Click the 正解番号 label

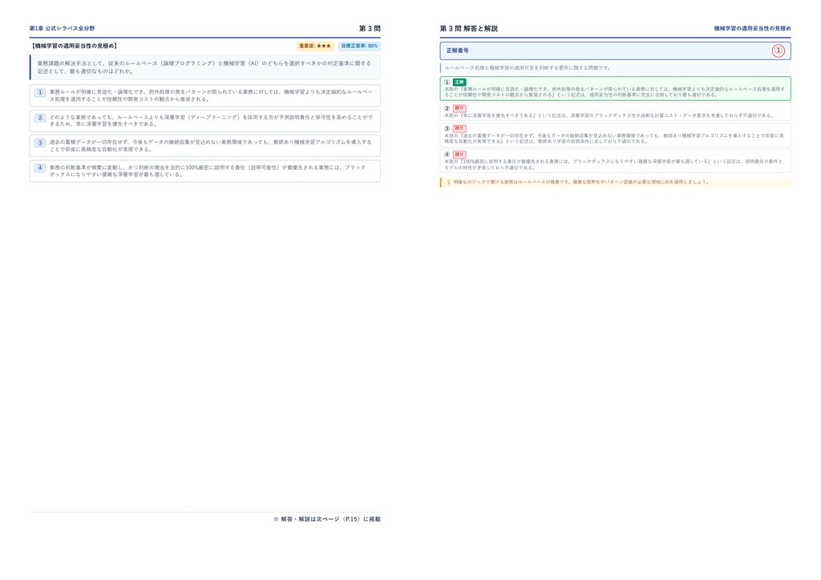(458, 50)
